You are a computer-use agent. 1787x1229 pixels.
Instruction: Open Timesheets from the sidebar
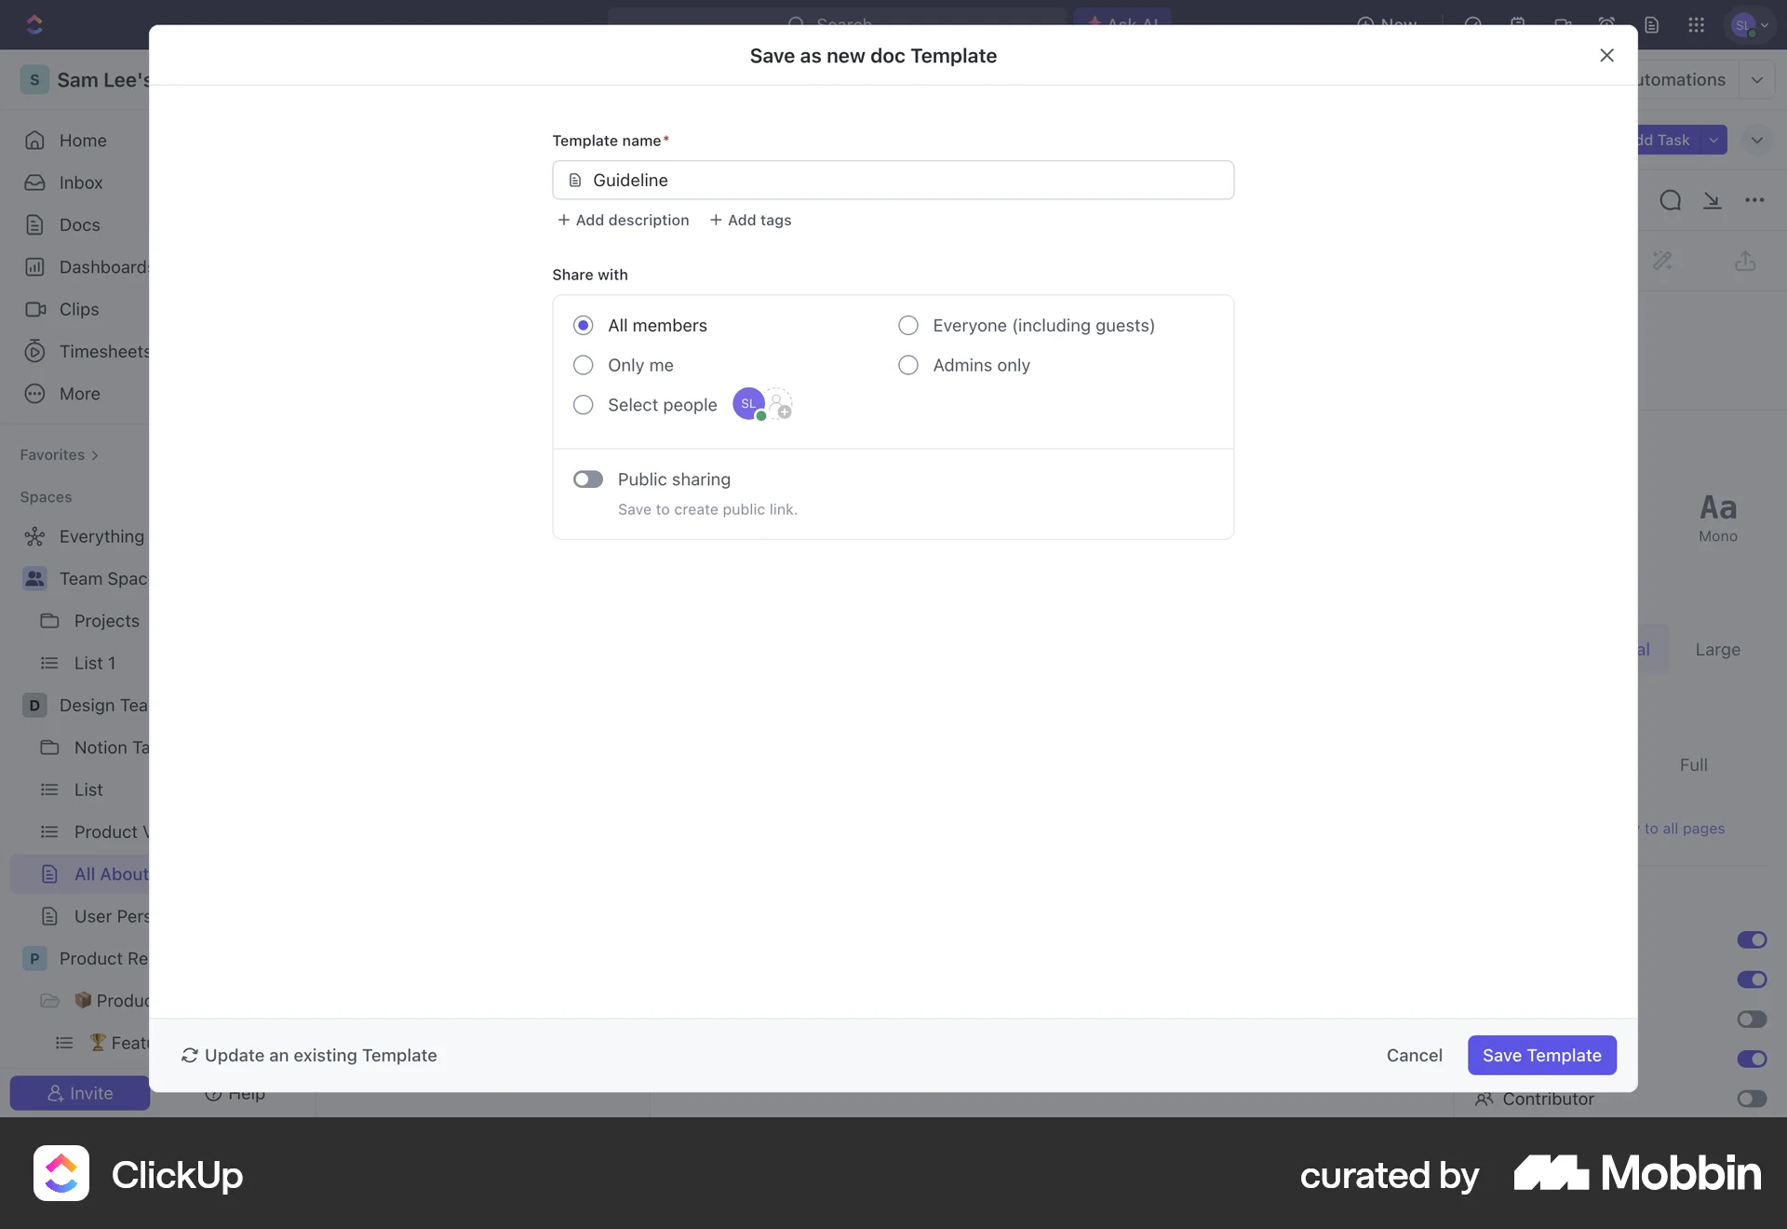[34, 351]
